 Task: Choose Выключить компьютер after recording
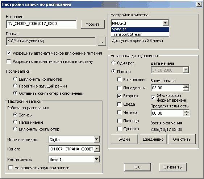(15, 79)
